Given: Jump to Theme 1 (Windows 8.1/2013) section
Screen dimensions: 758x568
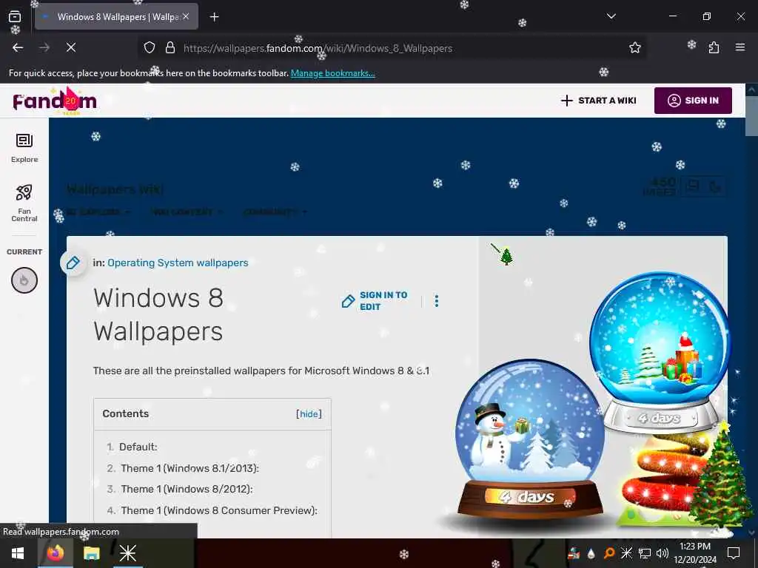Looking at the screenshot, I should click(x=189, y=468).
